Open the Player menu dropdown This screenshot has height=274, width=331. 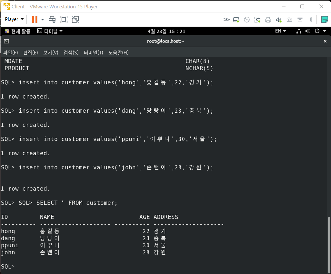tap(14, 19)
